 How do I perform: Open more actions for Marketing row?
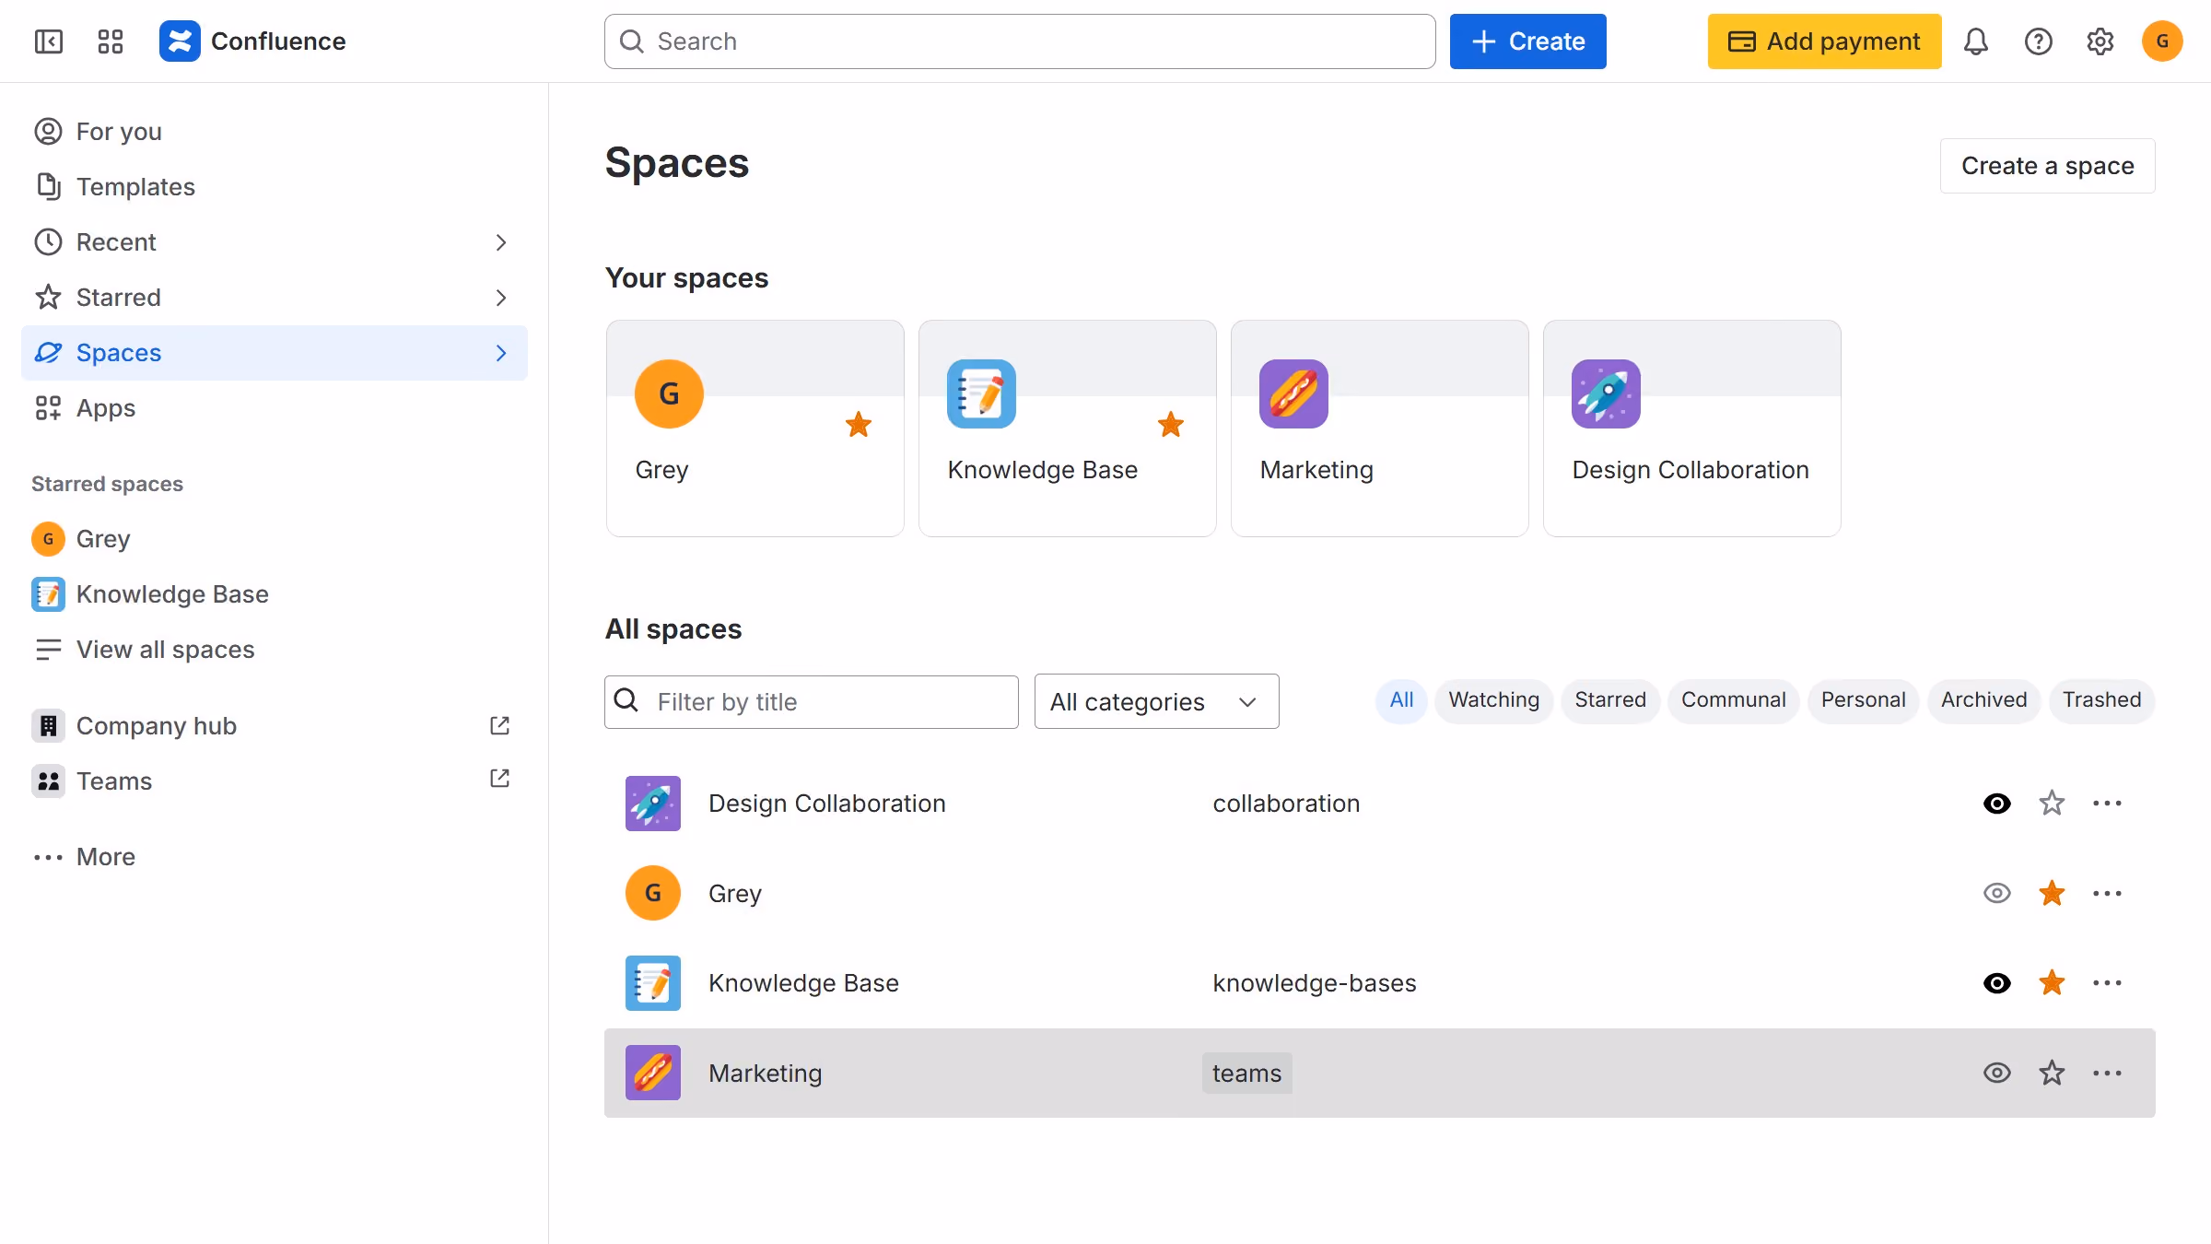click(2107, 1073)
